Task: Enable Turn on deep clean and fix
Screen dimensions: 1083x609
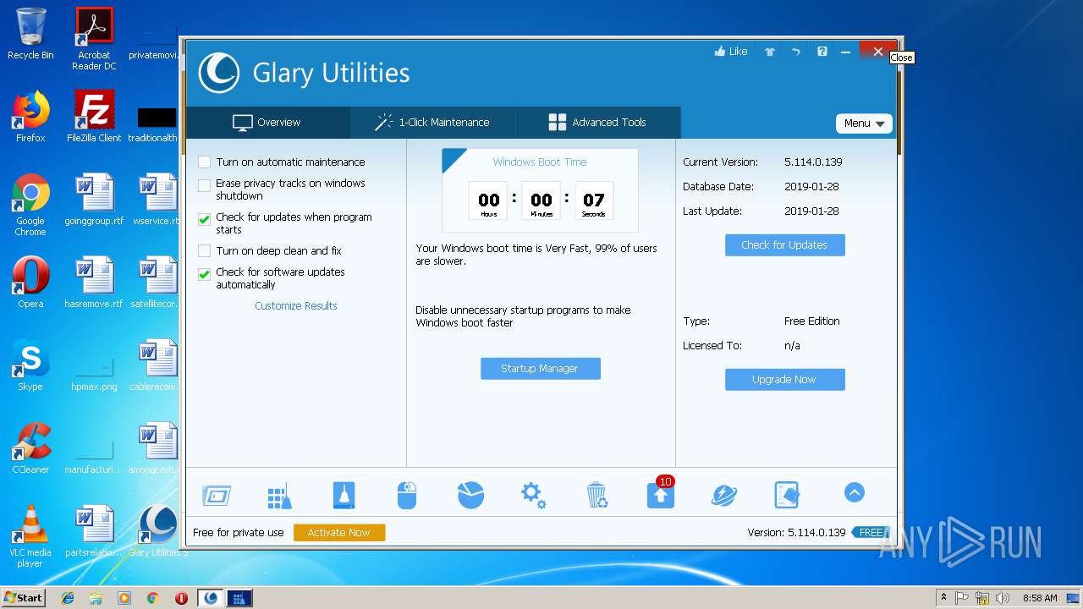Action: [204, 251]
